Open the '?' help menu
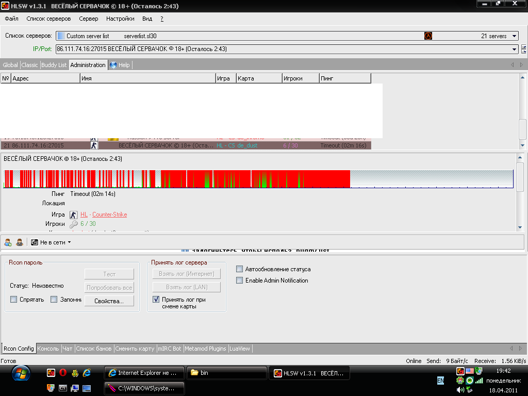The width and height of the screenshot is (528, 396). (162, 19)
